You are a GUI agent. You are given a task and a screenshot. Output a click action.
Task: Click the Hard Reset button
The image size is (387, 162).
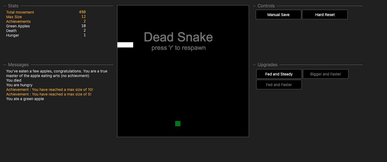click(325, 15)
